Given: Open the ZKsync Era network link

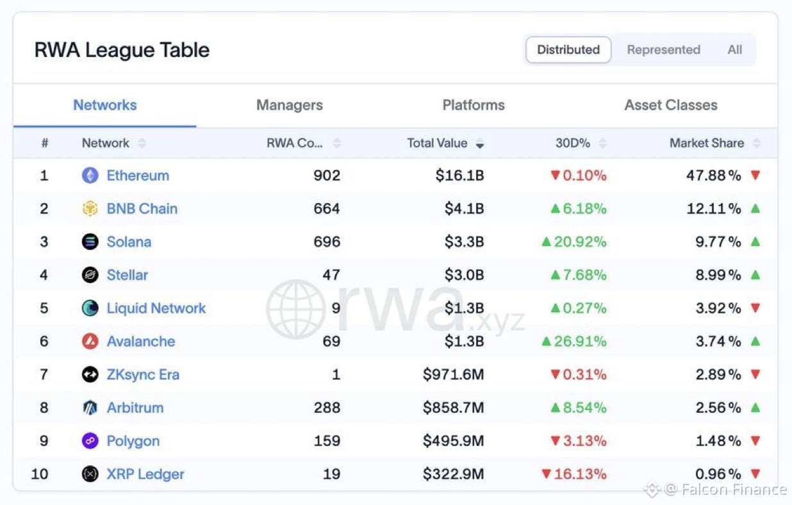Looking at the screenshot, I should click(x=143, y=375).
